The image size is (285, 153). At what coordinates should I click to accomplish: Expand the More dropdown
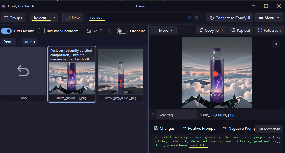tap(163, 30)
